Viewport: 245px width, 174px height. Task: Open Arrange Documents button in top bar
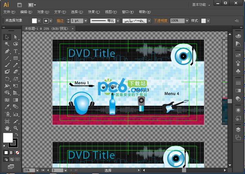[32, 5]
